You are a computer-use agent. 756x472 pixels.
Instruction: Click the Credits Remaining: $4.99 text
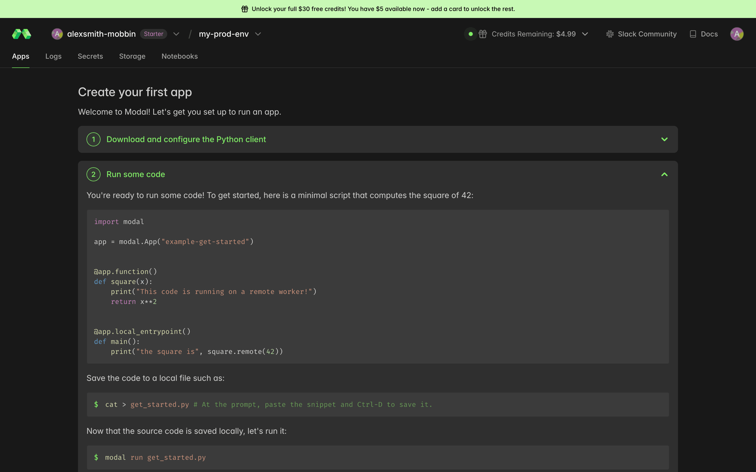(x=534, y=34)
